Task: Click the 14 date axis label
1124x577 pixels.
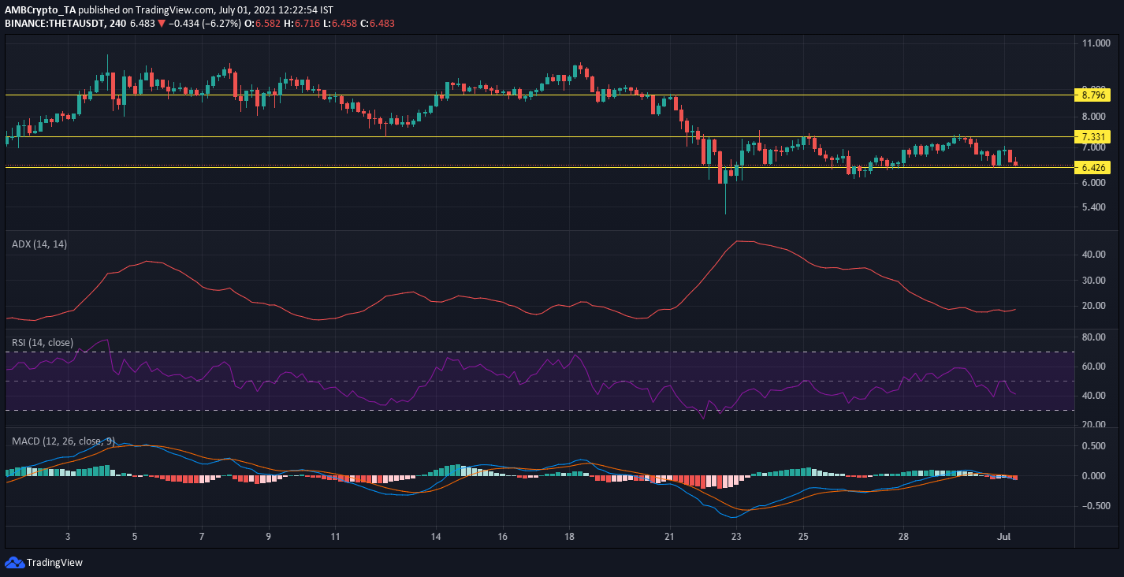Action: pos(436,537)
